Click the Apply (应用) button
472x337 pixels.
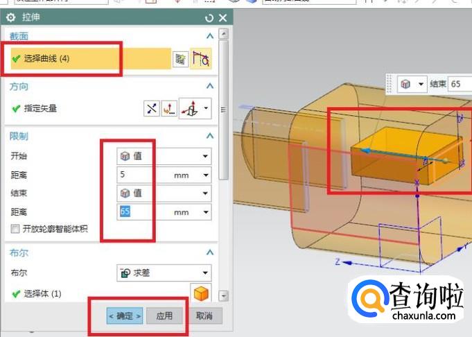coord(164,316)
